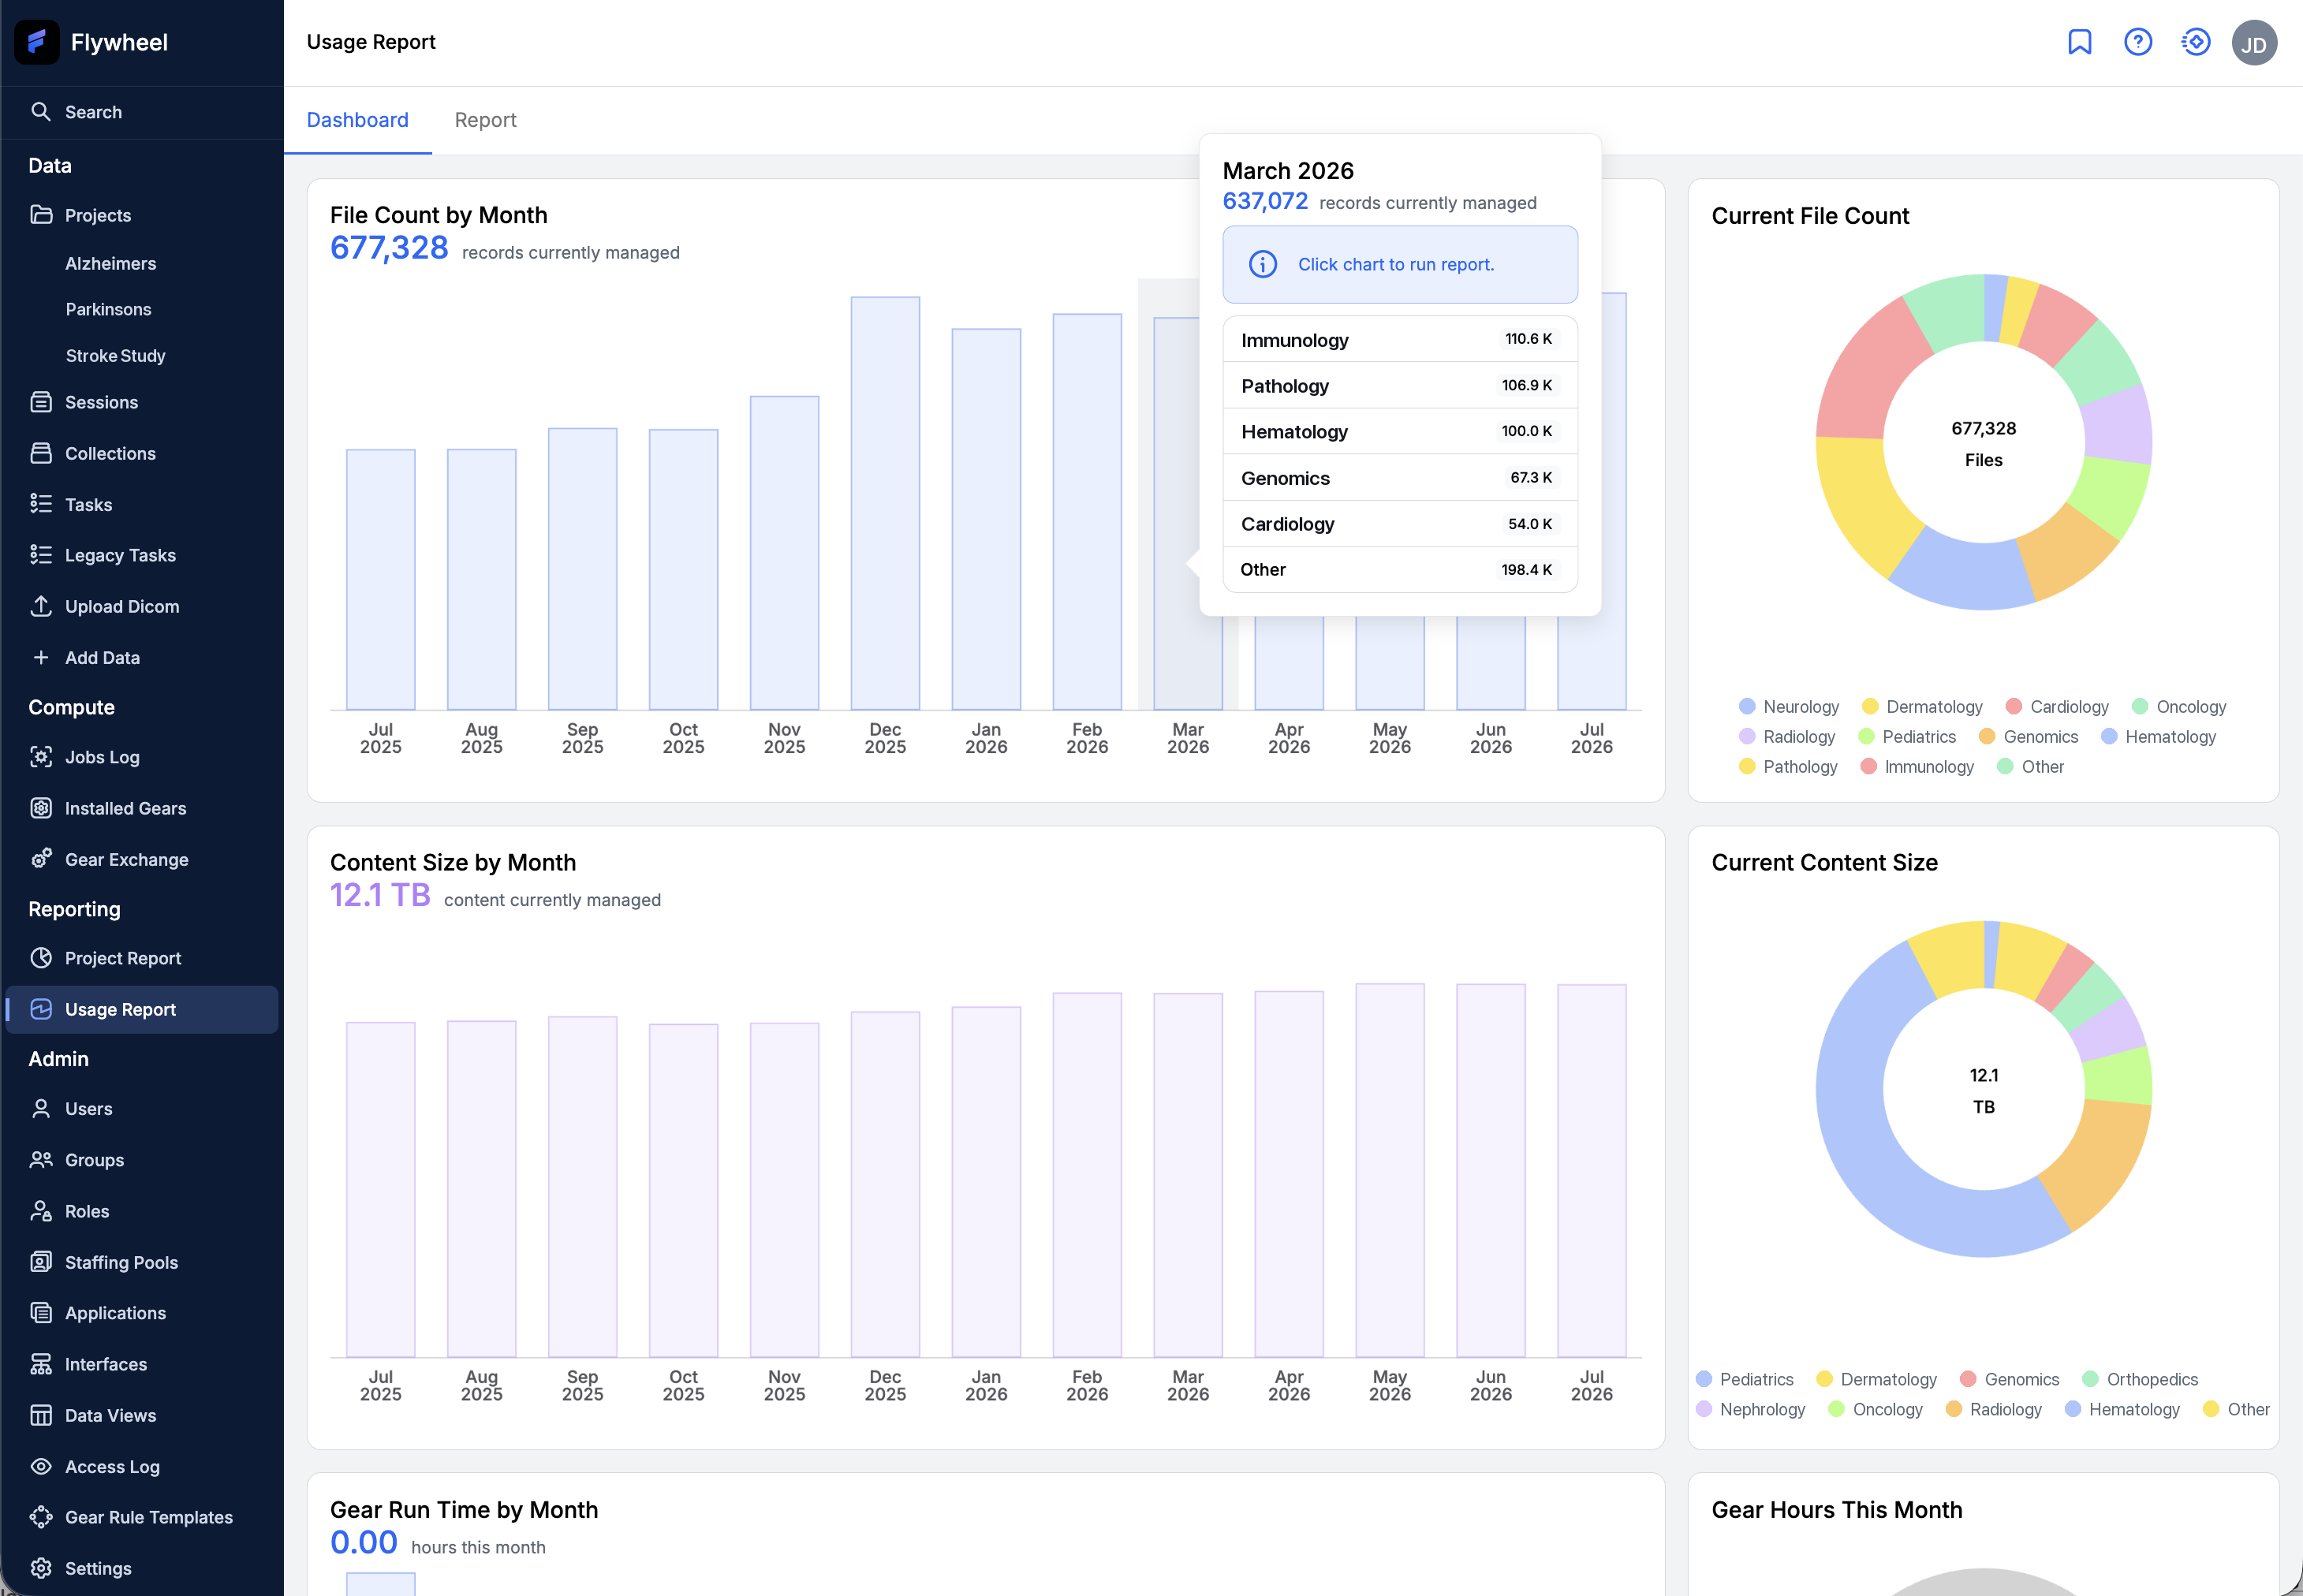Click the Interfaces icon
The image size is (2303, 1596).
(41, 1364)
